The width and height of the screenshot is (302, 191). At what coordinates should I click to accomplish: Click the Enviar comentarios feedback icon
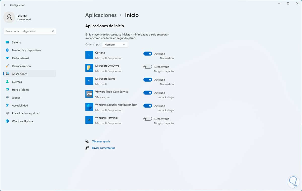pos(87,148)
